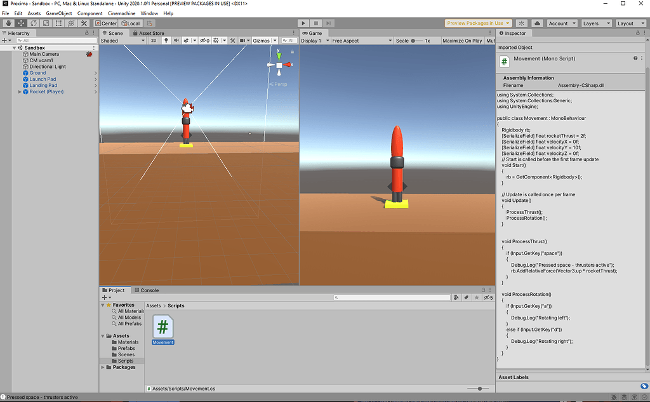Open the Free Aspect dropdown
Image resolution: width=650 pixels, height=402 pixels.
click(361, 41)
